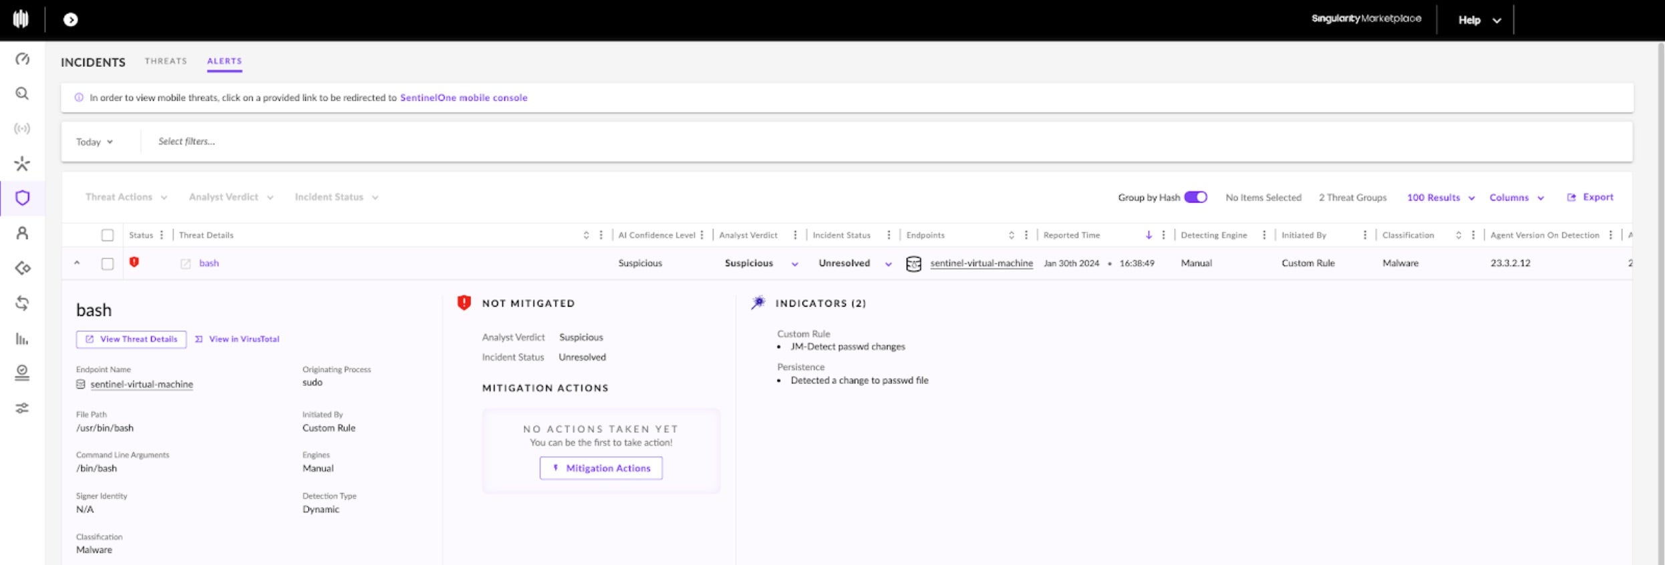Click the shield Sentinels icon in sidebar
1665x565 pixels.
point(22,198)
